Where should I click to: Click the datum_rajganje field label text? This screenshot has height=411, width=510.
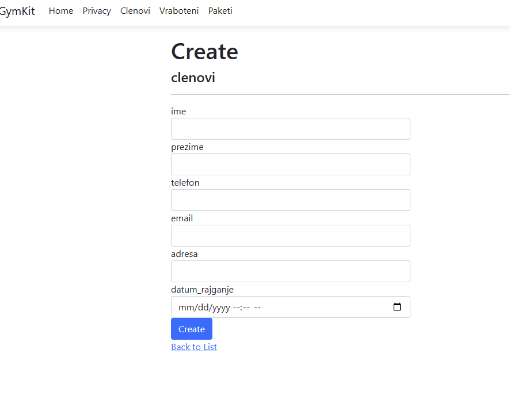pyautogui.click(x=202, y=290)
